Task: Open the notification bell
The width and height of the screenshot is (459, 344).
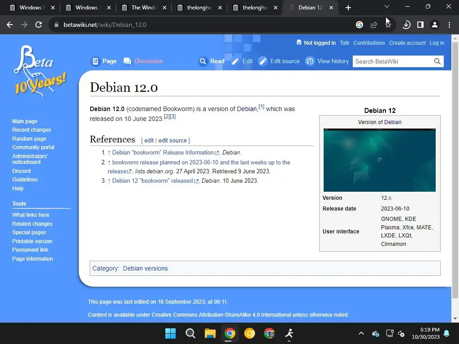Action: (447, 333)
